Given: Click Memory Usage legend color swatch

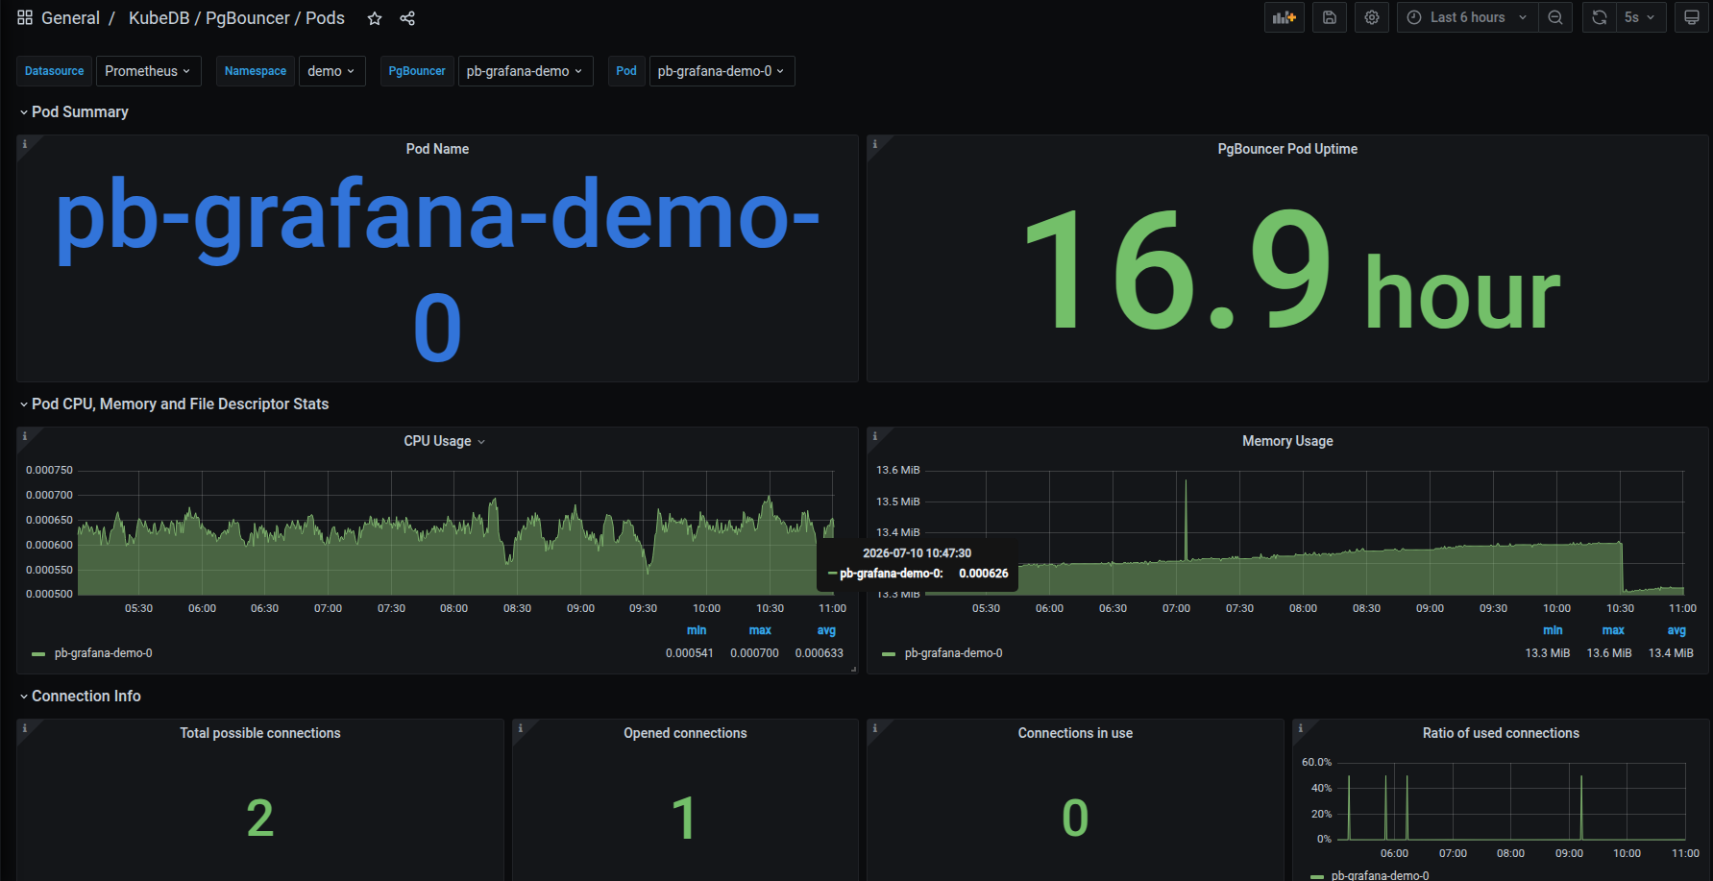Looking at the screenshot, I should (x=889, y=654).
